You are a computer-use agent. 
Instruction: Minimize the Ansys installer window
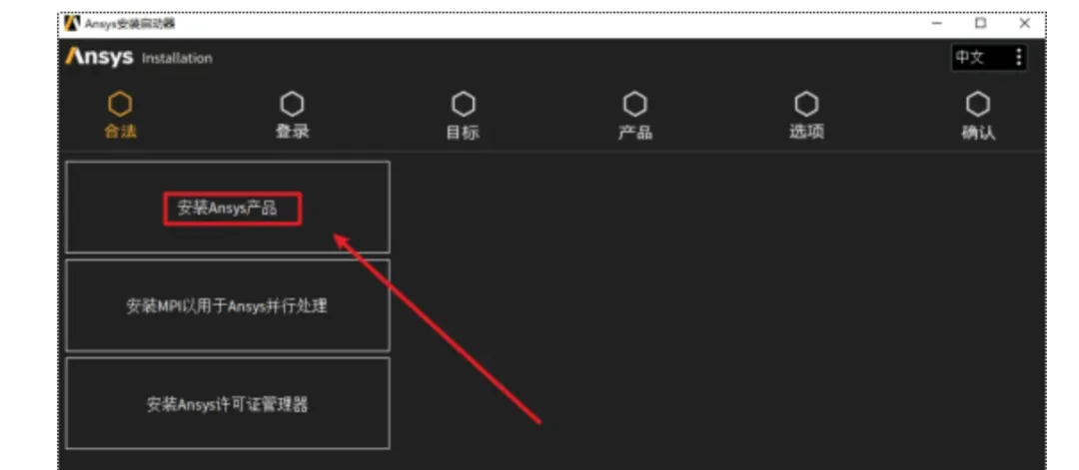(936, 23)
